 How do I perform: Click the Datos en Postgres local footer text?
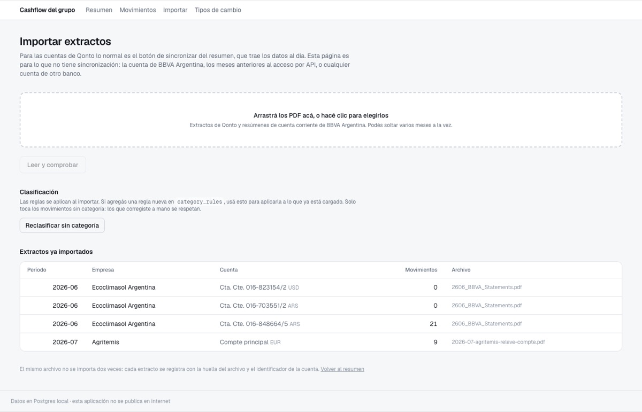tap(90, 401)
